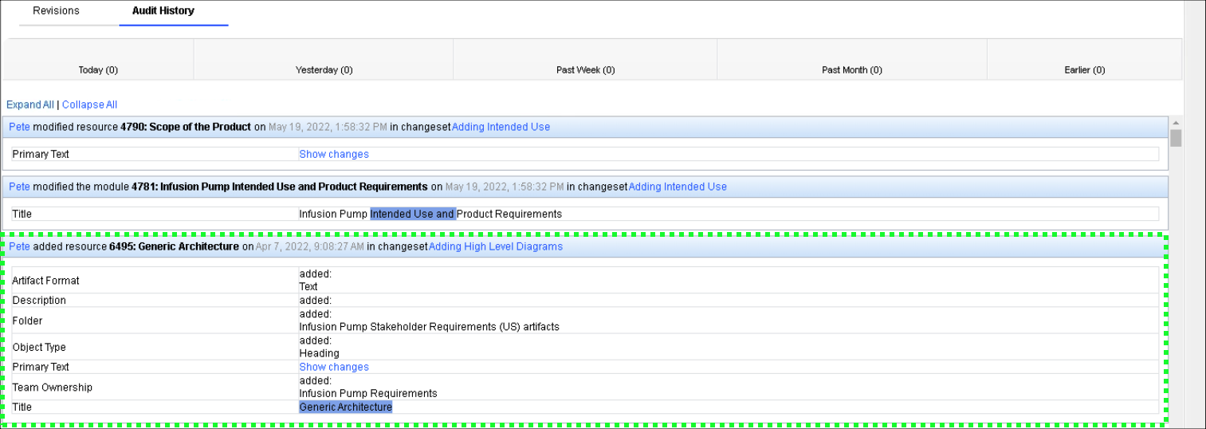Show Yesterday (0) audit entries
This screenshot has height=429, width=1206.
pos(324,70)
